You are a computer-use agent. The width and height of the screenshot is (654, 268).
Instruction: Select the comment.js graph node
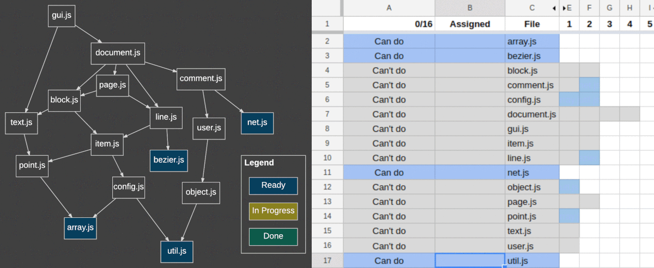pyautogui.click(x=201, y=78)
